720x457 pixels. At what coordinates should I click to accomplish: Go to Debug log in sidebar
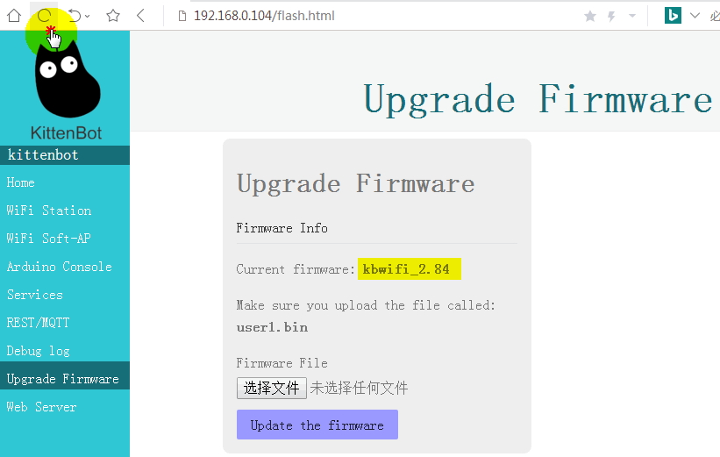point(38,351)
